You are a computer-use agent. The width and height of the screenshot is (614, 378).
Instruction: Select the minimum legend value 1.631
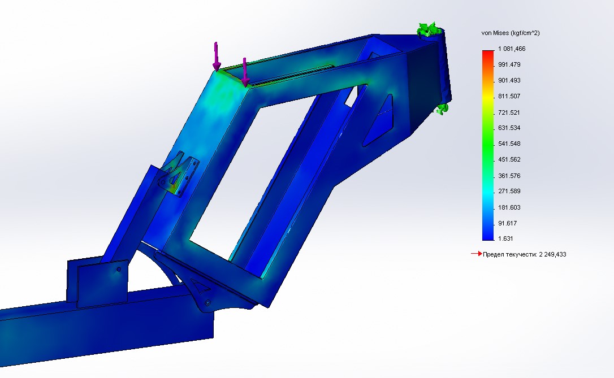(x=505, y=238)
